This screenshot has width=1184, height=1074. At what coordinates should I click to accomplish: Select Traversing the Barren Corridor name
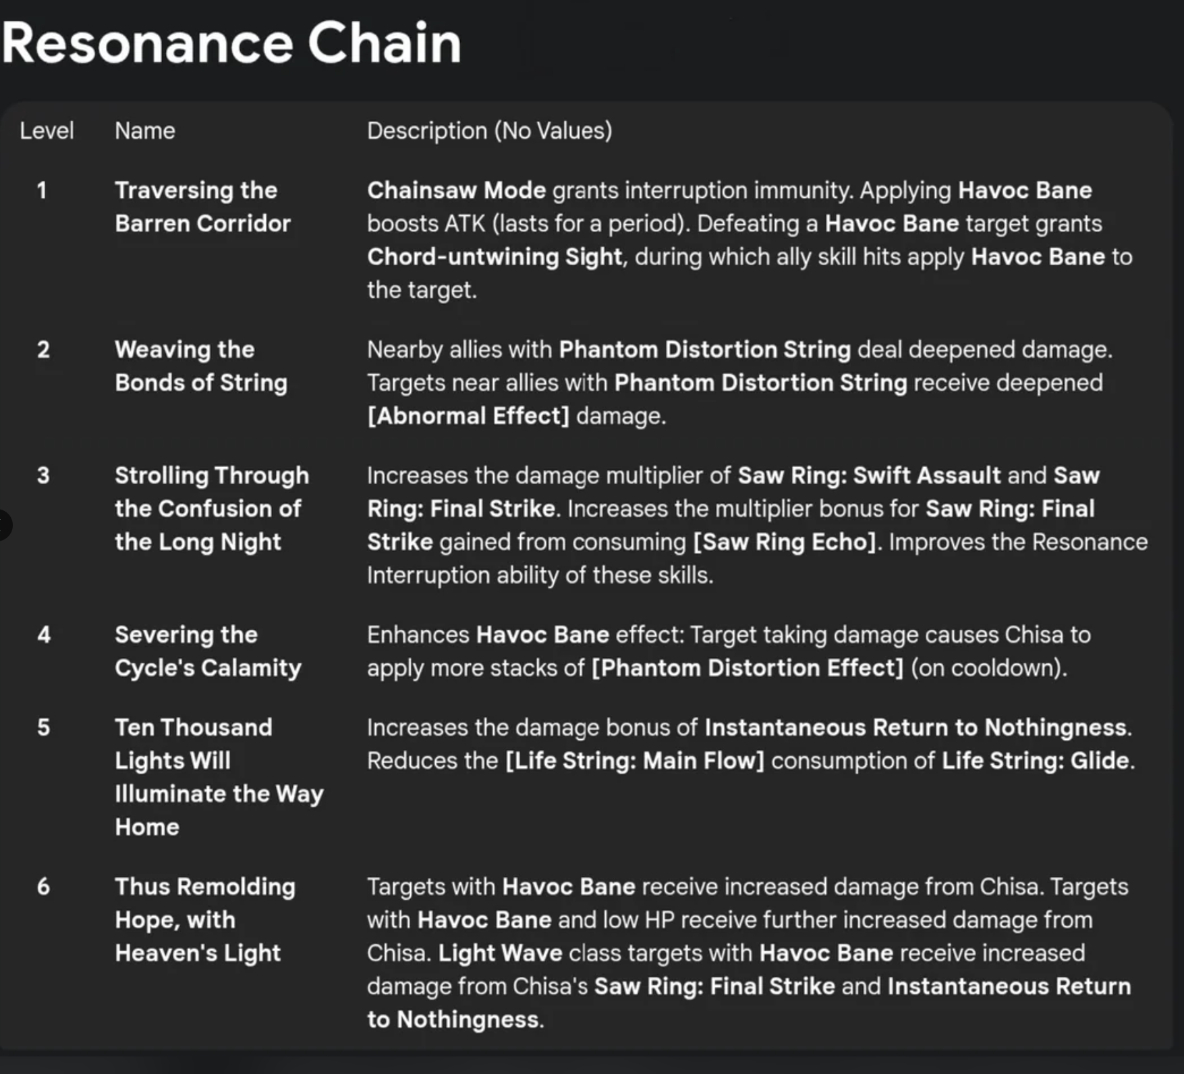[x=202, y=207]
